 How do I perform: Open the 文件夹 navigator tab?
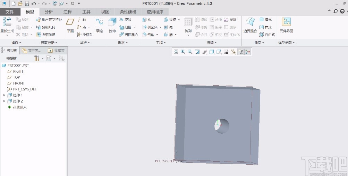click(x=32, y=51)
